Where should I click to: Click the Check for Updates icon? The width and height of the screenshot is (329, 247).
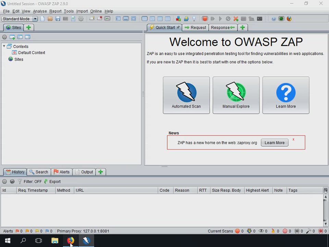(186, 19)
